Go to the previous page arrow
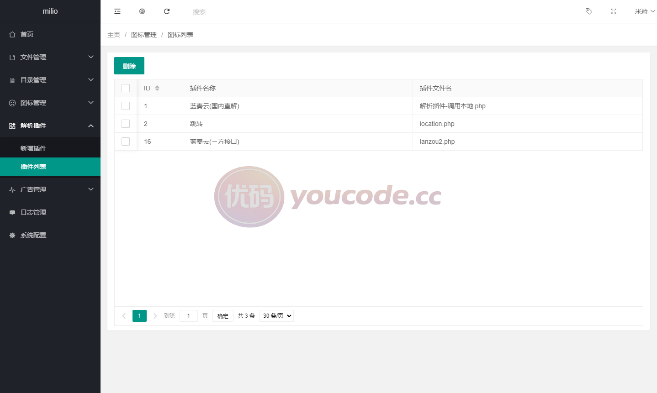The height and width of the screenshot is (393, 657). (x=124, y=316)
